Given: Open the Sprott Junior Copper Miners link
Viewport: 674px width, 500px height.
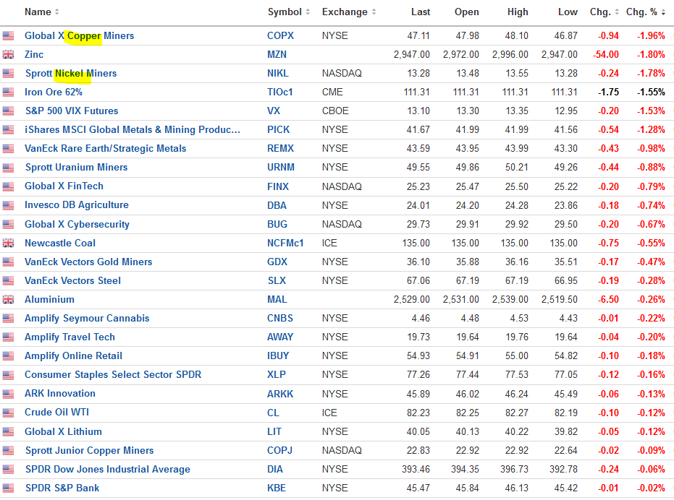Looking at the screenshot, I should coord(90,451).
